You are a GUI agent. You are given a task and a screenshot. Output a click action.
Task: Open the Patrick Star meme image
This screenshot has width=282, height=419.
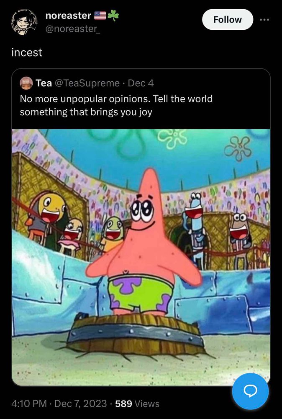coord(141,257)
